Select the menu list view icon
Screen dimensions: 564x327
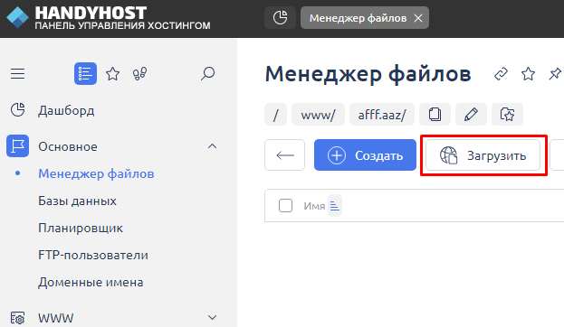point(85,73)
